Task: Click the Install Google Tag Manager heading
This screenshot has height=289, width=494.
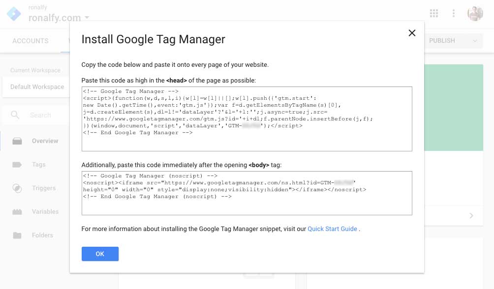Action: (153, 39)
